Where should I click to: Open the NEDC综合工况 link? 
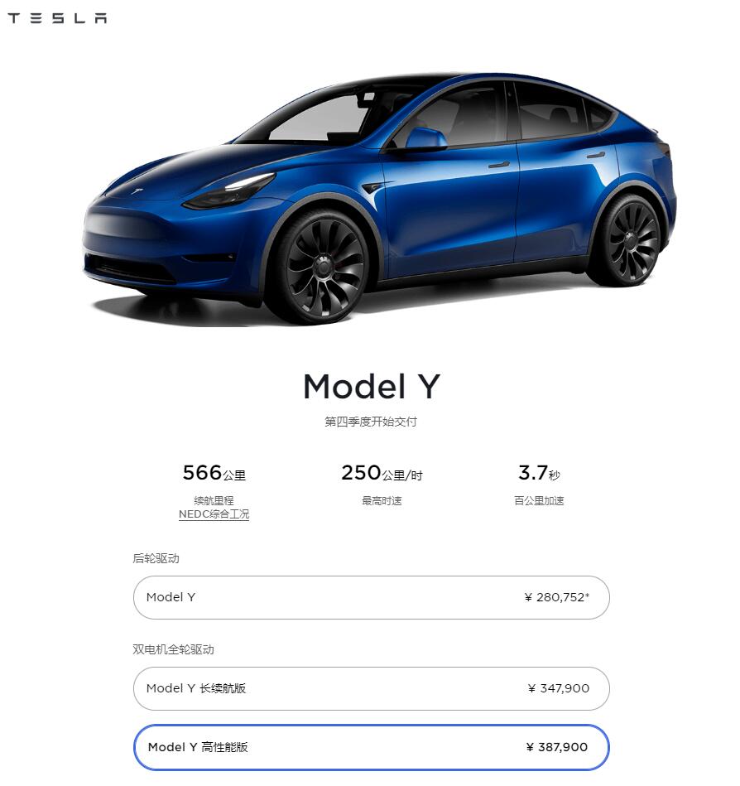(214, 514)
